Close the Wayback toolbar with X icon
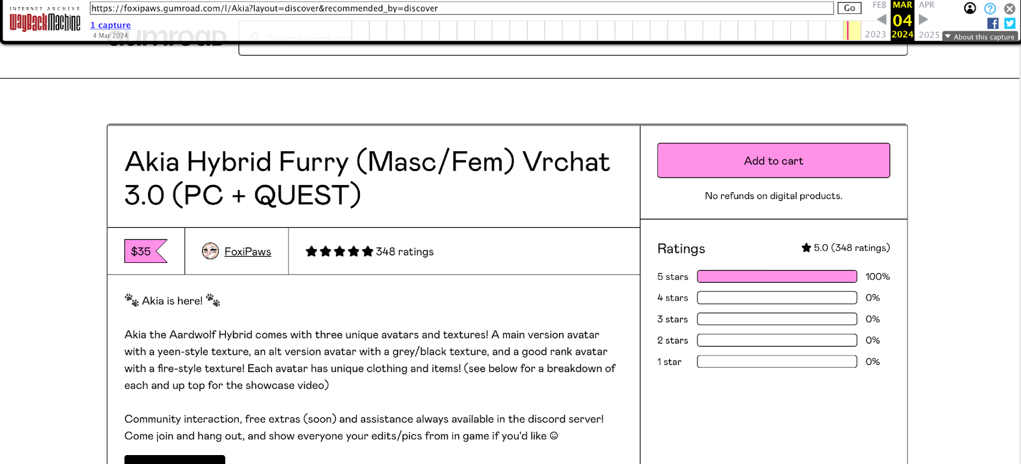 point(1010,8)
